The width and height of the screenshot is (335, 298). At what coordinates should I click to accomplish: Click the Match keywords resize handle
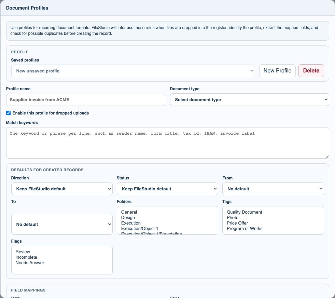pyautogui.click(x=327, y=157)
